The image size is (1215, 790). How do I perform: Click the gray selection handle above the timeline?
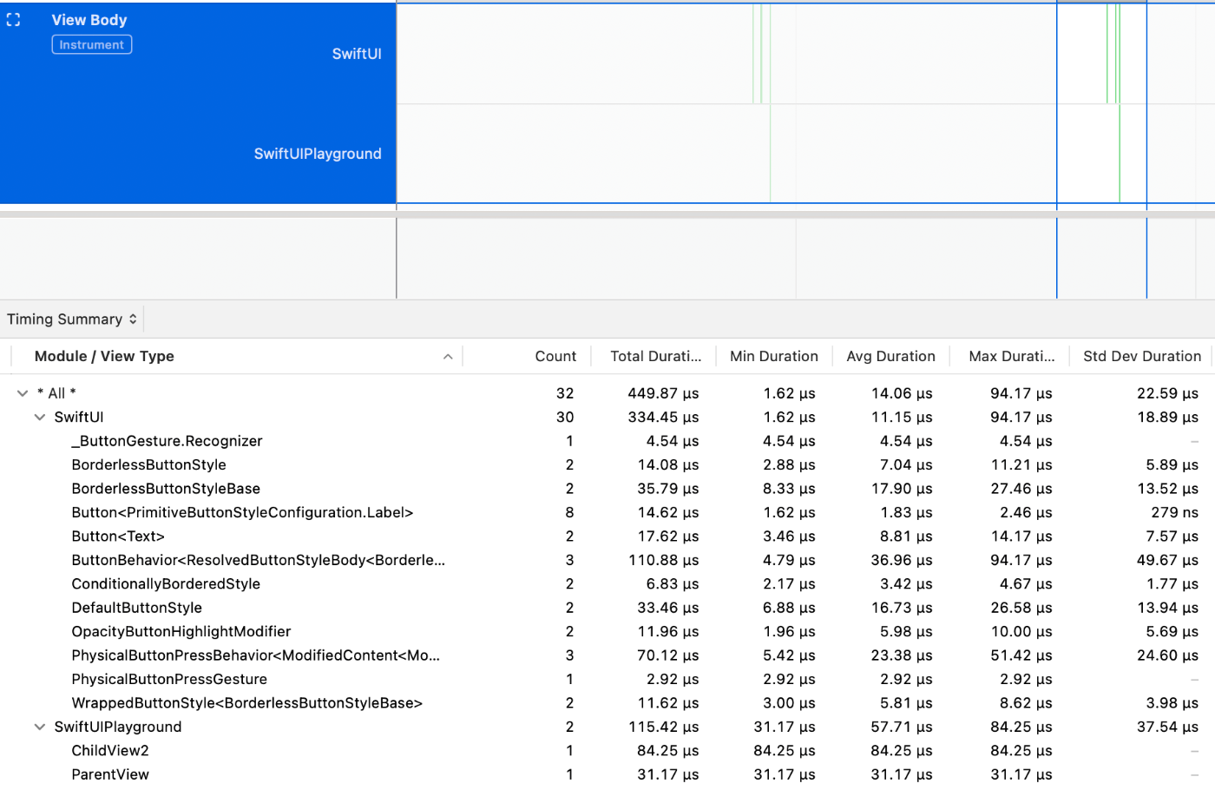tap(1101, 2)
